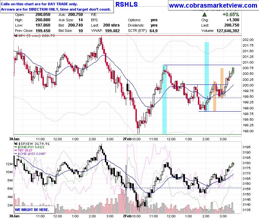
Task: Click the Dividends 'yes' value
Action: (154, 25)
